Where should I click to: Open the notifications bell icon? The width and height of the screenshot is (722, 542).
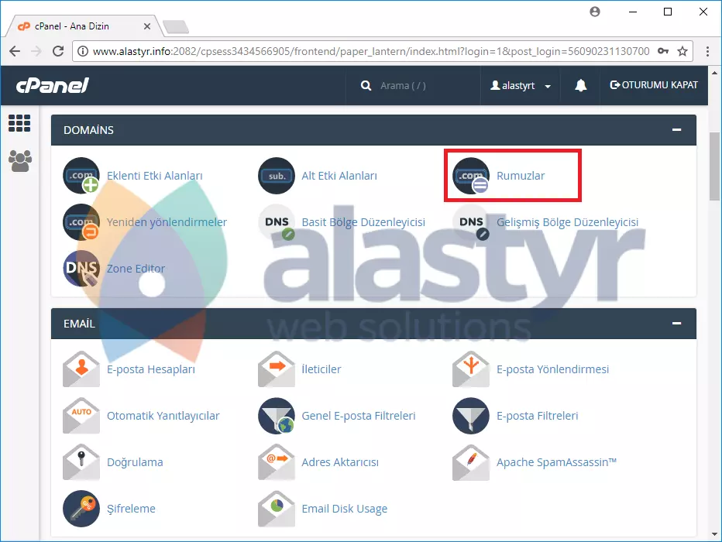581,86
